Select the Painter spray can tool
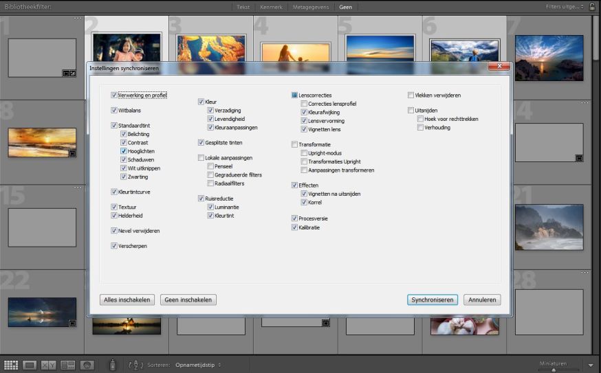The width and height of the screenshot is (601, 373). [x=113, y=365]
